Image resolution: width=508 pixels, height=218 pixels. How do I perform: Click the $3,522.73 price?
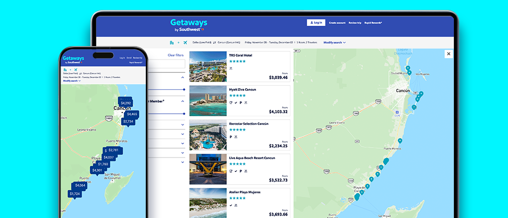pos(278,180)
